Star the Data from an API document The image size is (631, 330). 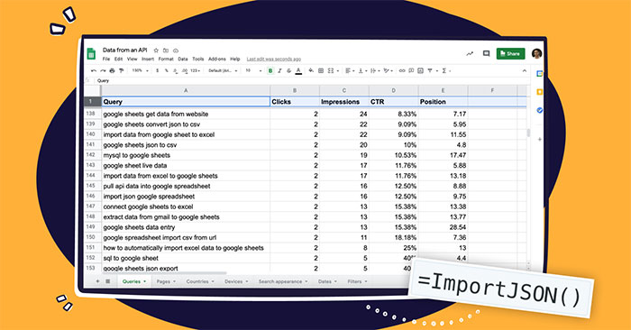[x=156, y=50]
